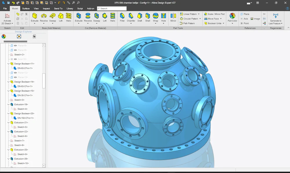Click the Activate 2D Sketch icon
Image resolution: width=290 pixels, height=173 pixels.
tap(7, 16)
